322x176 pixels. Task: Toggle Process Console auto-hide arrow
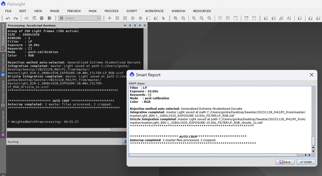(x=140, y=25)
